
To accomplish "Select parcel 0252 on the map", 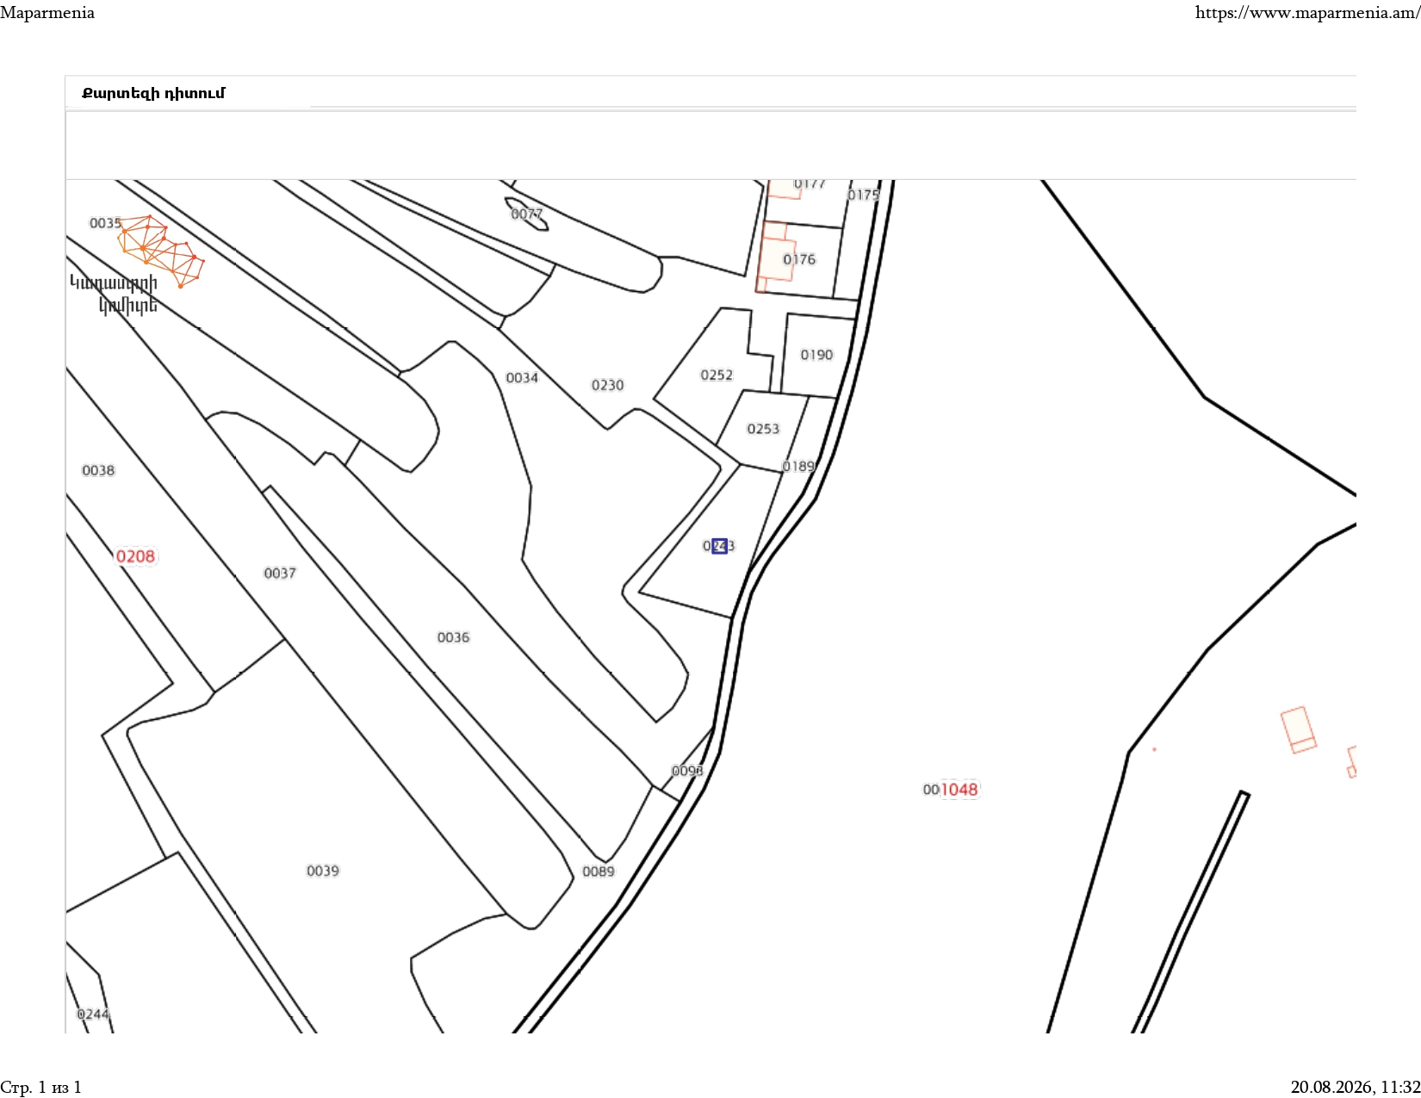I will pyautogui.click(x=717, y=375).
